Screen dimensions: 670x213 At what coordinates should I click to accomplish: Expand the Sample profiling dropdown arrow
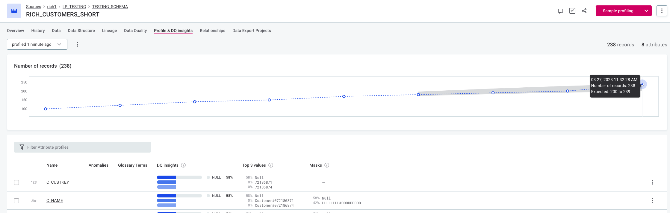click(x=646, y=11)
